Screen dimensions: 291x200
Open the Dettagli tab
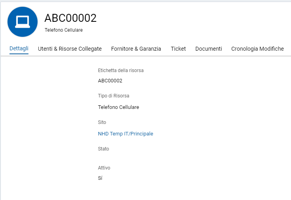pos(19,48)
